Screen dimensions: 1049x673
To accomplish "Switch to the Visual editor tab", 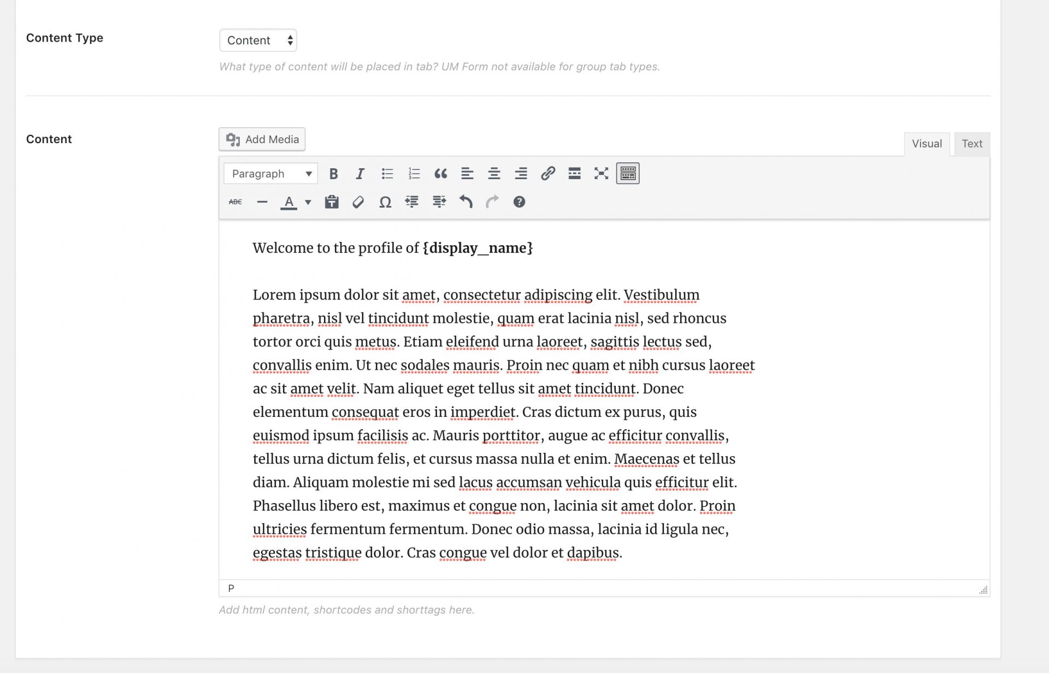I will pyautogui.click(x=927, y=144).
